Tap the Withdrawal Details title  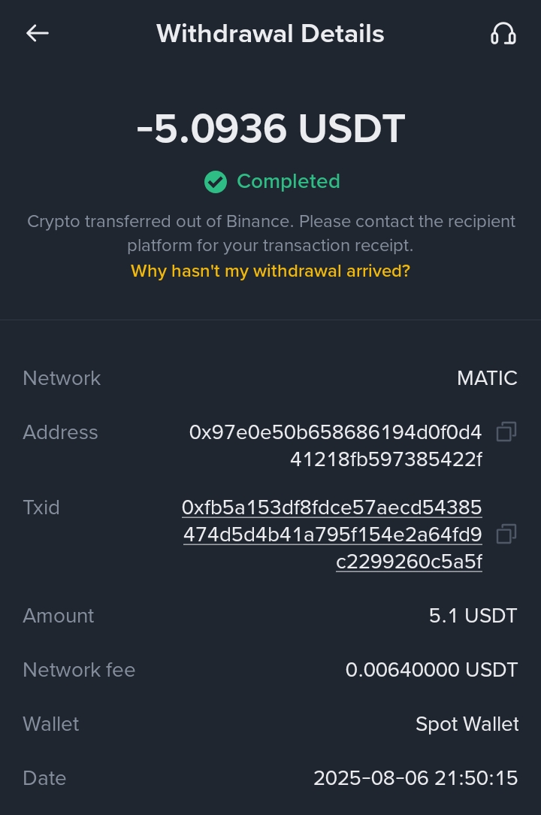270,34
